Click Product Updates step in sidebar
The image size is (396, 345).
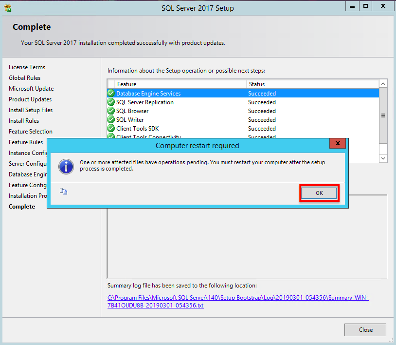[x=30, y=99]
